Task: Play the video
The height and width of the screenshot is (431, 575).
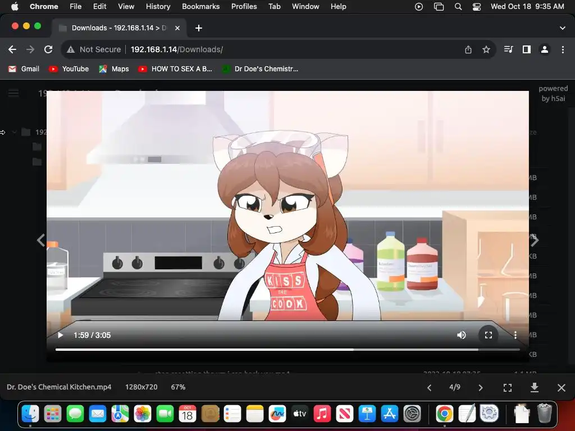Action: (61, 335)
